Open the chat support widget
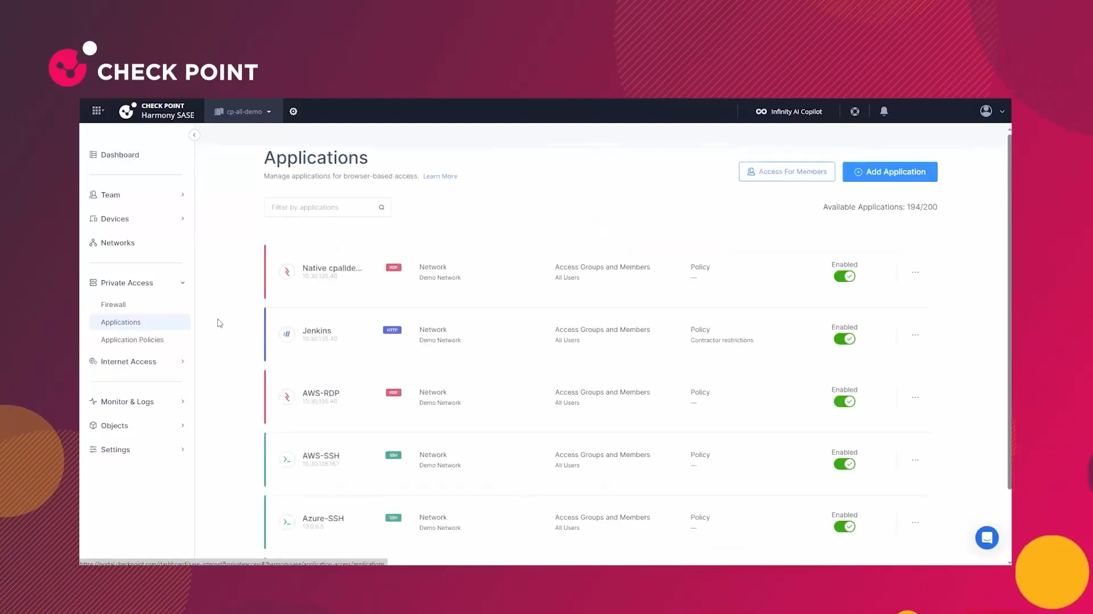 pos(987,538)
